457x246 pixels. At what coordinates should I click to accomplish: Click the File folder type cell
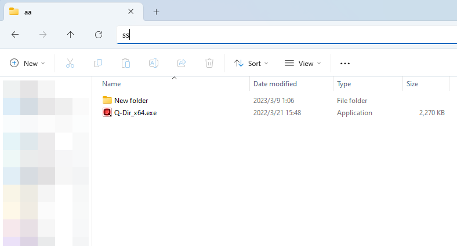click(352, 101)
